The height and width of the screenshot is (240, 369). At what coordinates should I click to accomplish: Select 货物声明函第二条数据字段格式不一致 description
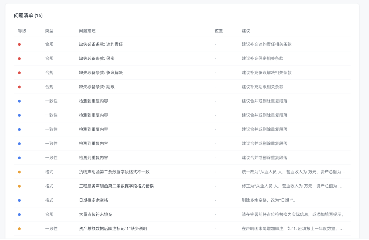(x=114, y=172)
